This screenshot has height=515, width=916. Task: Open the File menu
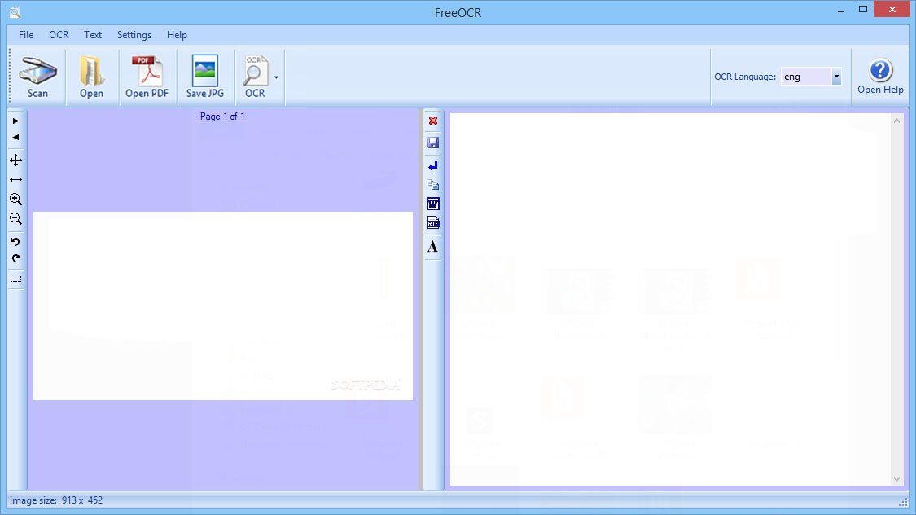point(26,35)
